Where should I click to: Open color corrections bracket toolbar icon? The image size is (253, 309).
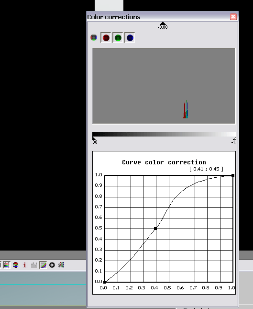pyautogui.click(x=7, y=265)
